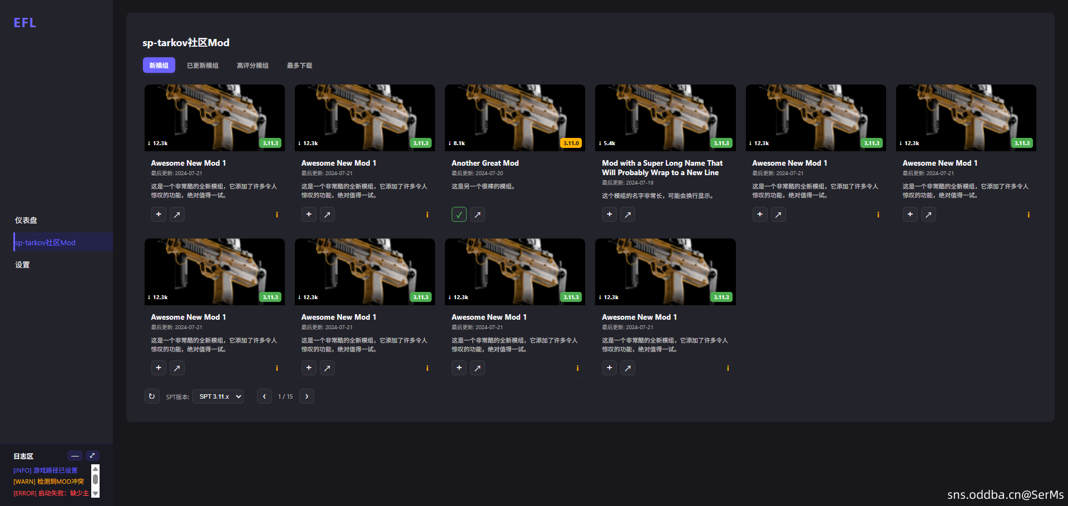Image resolution: width=1068 pixels, height=506 pixels.
Task: Click the orange 3.11.0 version badge
Action: tap(571, 143)
